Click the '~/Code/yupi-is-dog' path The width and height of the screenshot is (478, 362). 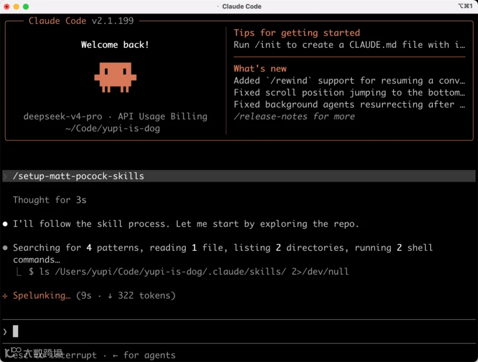point(113,128)
